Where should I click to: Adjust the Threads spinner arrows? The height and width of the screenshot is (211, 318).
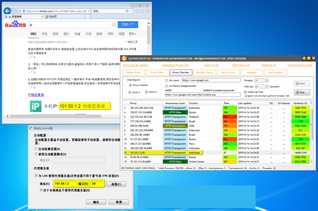[x=267, y=80]
